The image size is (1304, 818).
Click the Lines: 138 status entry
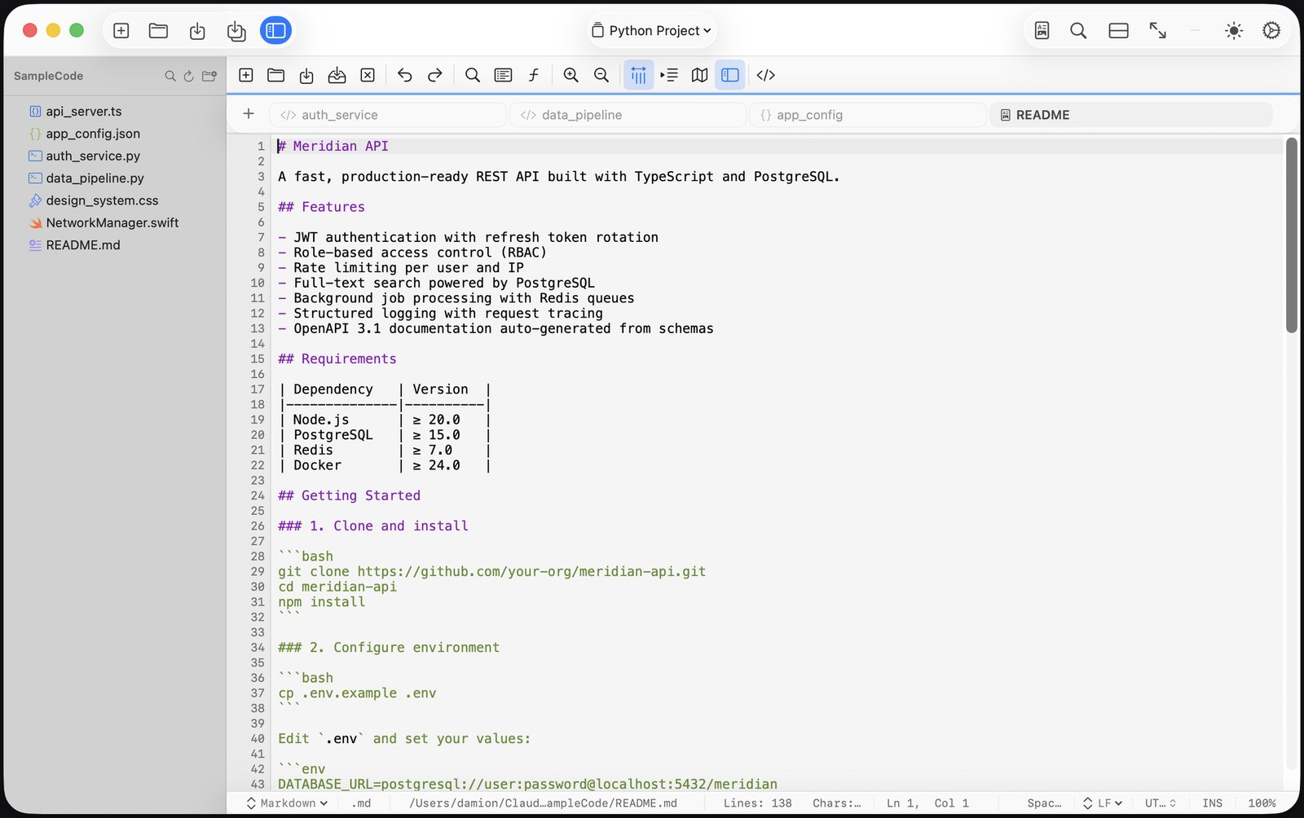[757, 803]
